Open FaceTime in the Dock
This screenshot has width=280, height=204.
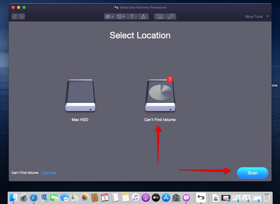point(54,198)
